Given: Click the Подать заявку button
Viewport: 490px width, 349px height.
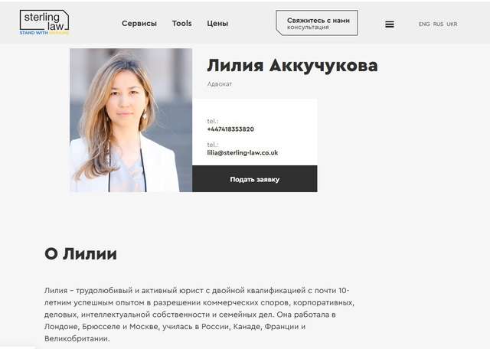Looking at the screenshot, I should click(x=255, y=179).
